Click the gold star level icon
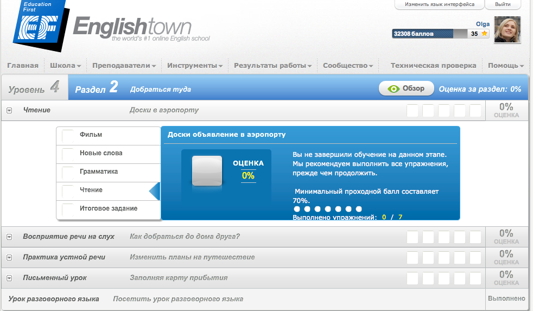Image resolution: width=533 pixels, height=311 pixels. coord(484,33)
